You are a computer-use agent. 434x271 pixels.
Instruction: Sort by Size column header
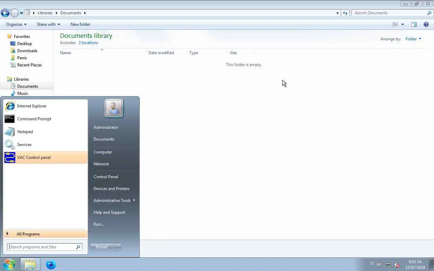[241, 53]
